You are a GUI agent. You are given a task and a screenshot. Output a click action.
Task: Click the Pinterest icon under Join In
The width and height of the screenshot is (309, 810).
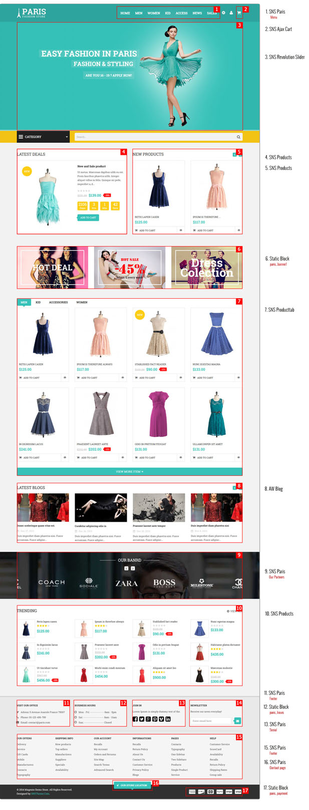click(155, 719)
